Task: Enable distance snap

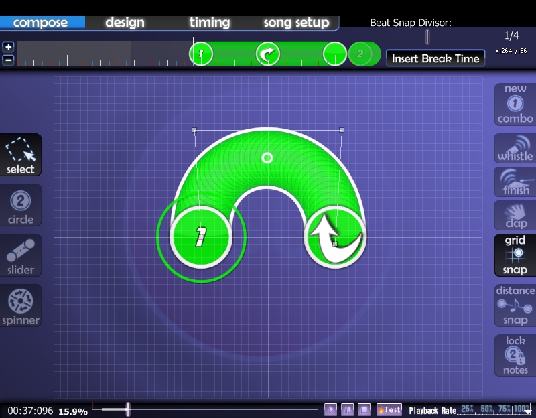Action: pos(515,305)
